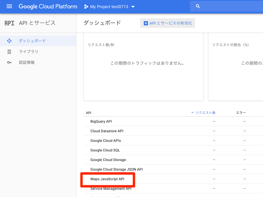
Task: Click the API column header
Action: [x=89, y=113]
